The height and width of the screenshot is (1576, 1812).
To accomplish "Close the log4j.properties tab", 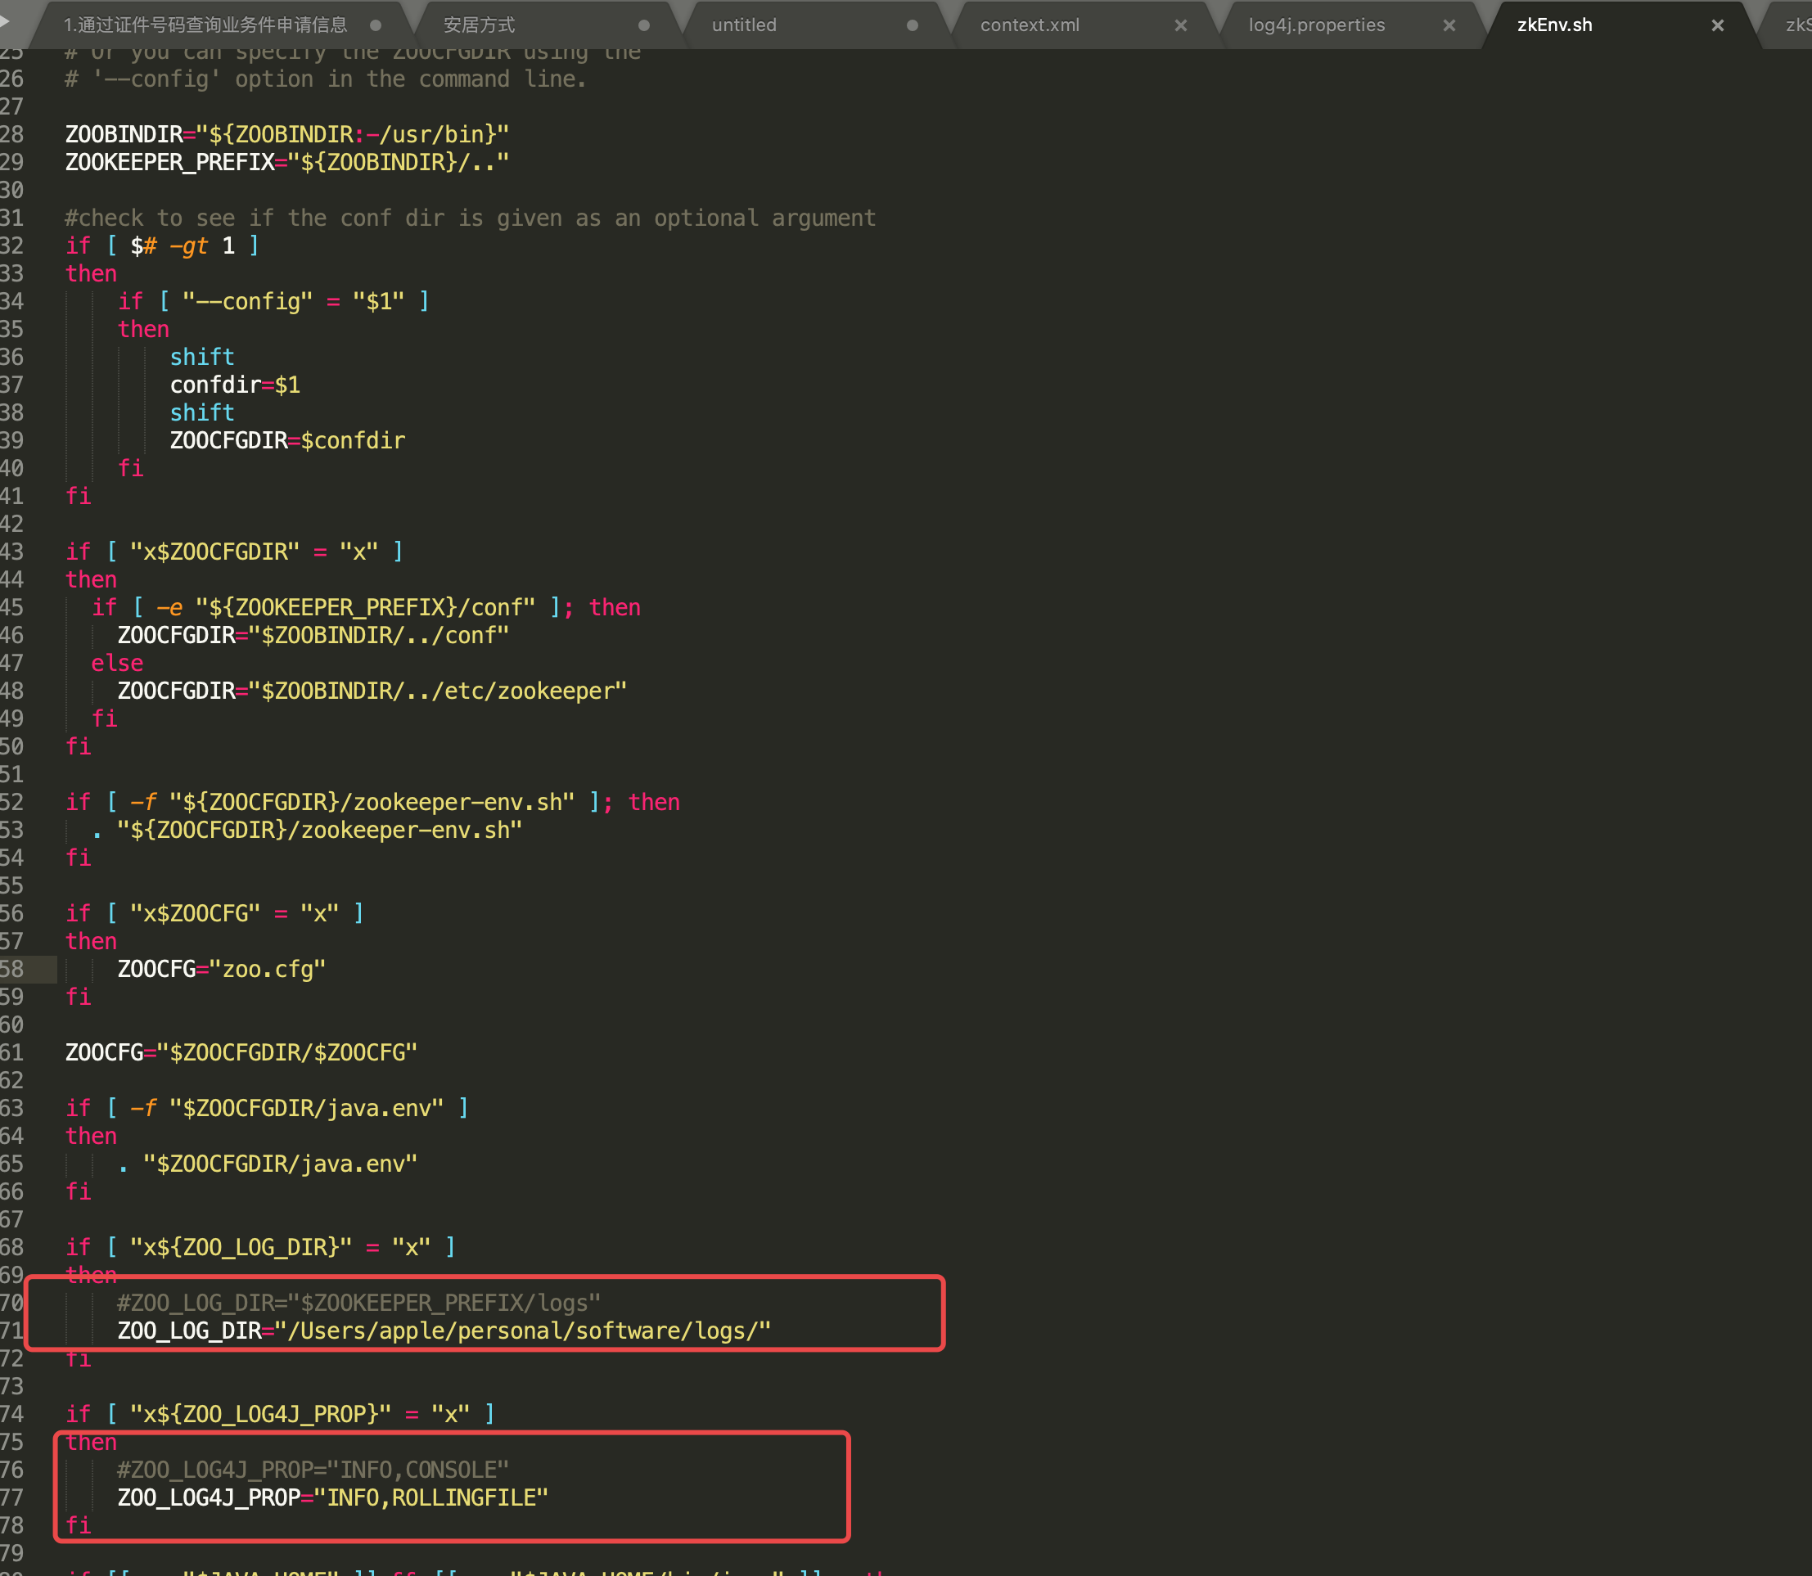I will tap(1449, 25).
